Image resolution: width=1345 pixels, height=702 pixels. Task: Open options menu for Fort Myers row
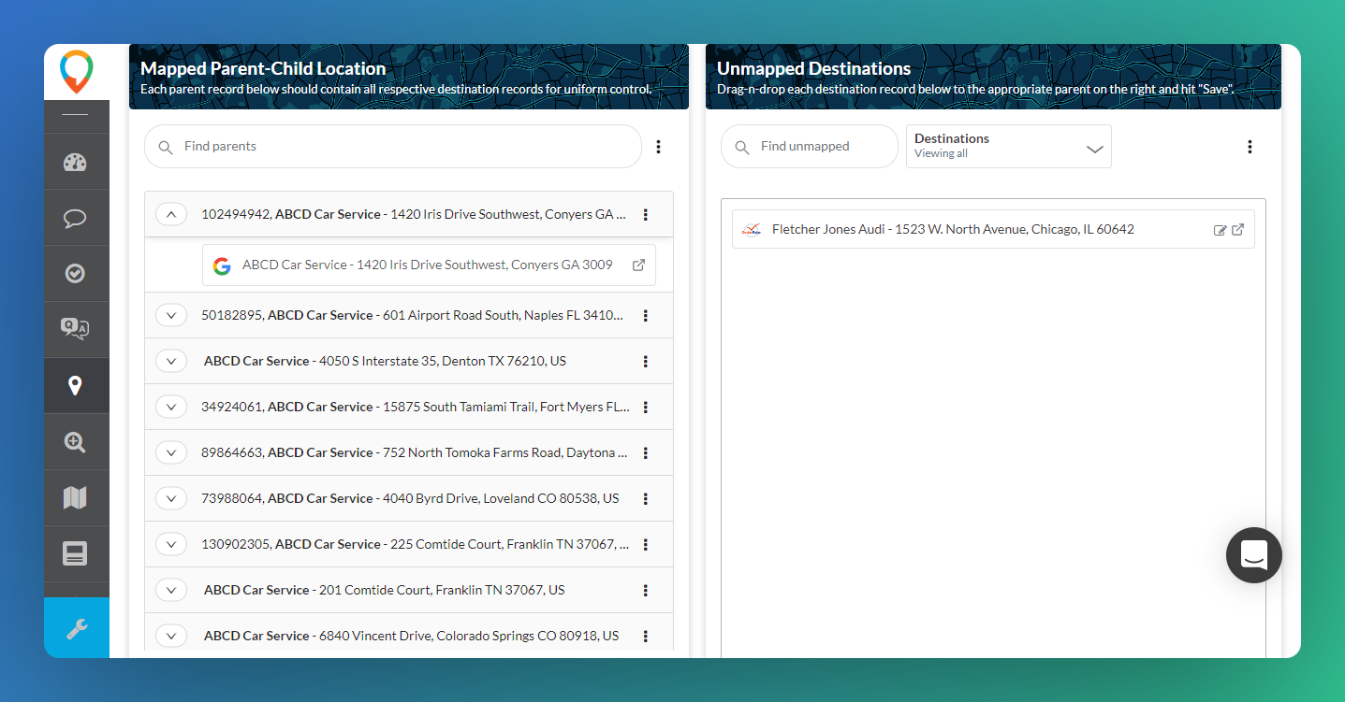click(646, 408)
